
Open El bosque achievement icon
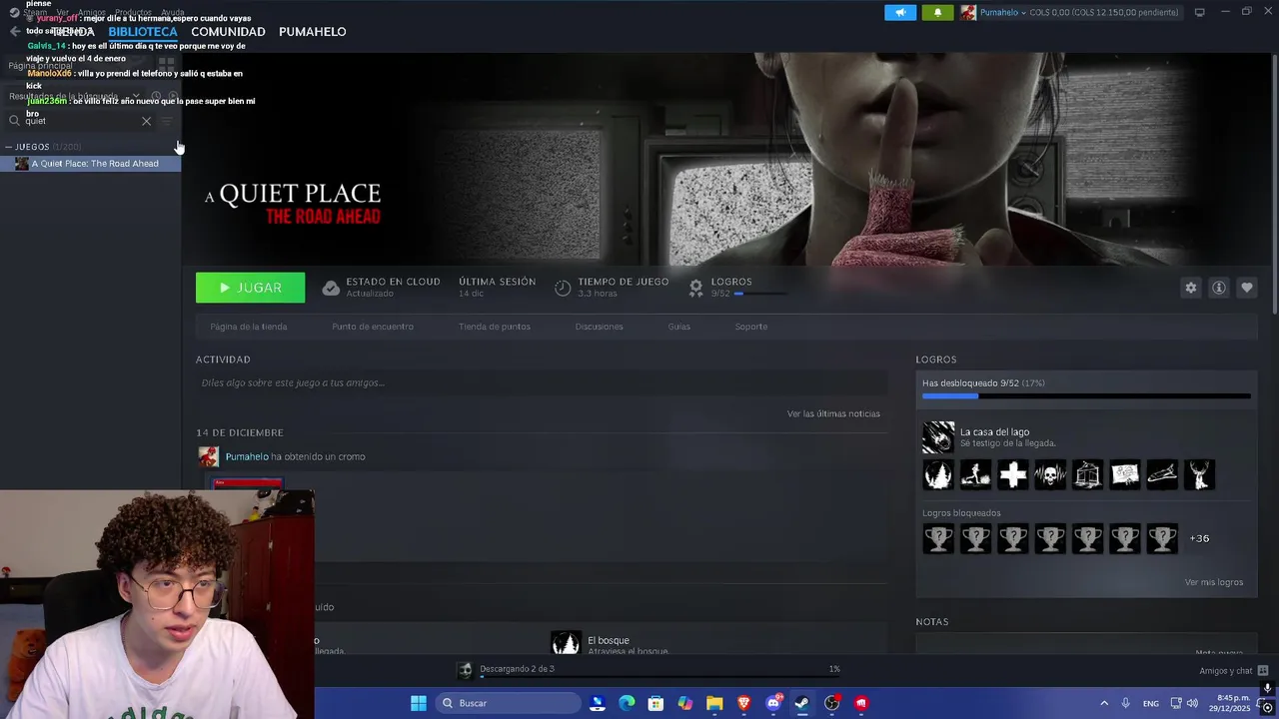pyautogui.click(x=566, y=643)
